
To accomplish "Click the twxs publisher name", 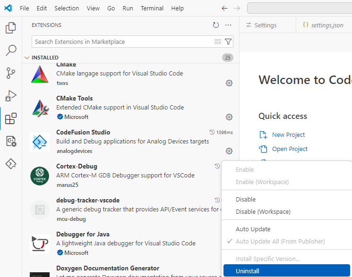I will 62,83.
